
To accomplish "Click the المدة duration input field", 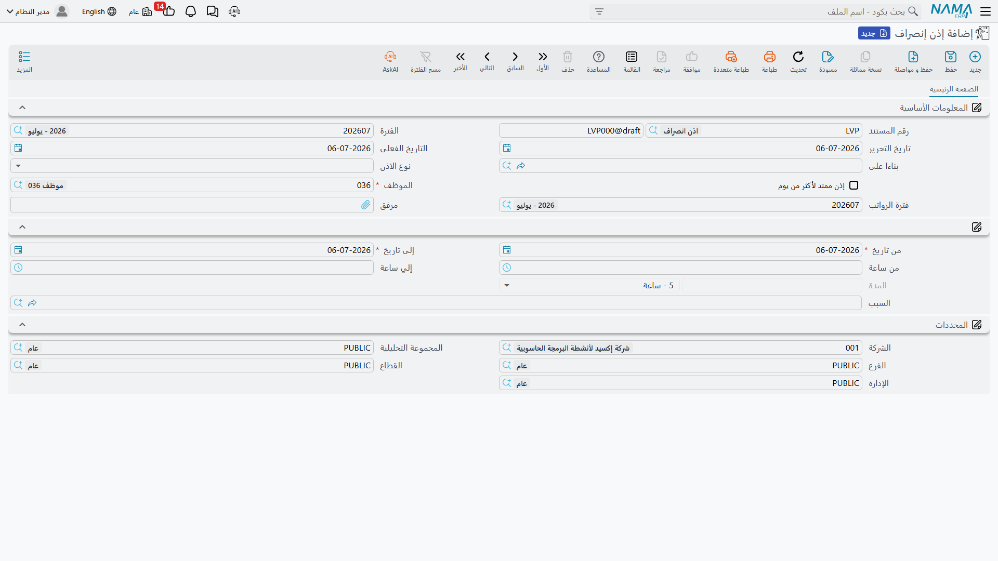I will pos(772,286).
